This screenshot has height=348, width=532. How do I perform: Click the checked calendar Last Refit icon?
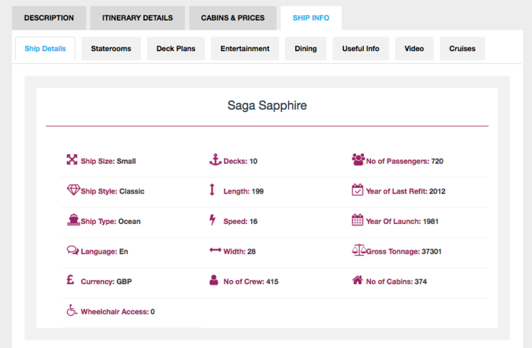[358, 190]
